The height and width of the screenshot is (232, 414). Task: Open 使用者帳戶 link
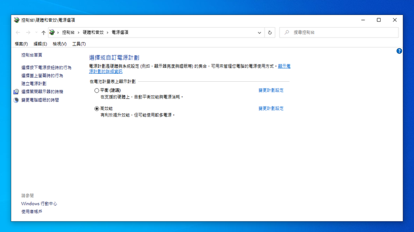32,212
